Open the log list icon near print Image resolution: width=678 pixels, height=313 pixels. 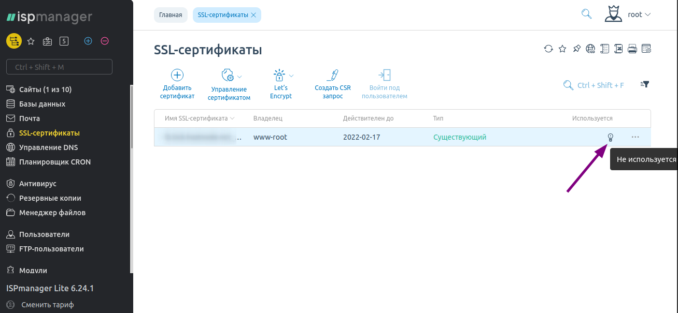[604, 48]
